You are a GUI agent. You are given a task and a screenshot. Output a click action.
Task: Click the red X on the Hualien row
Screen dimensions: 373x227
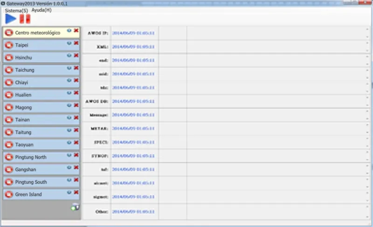76,93
